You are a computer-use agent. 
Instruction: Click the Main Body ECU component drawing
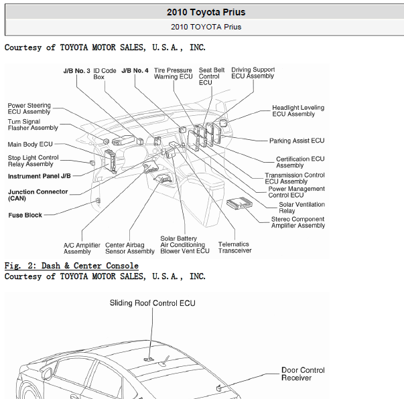[111, 161]
